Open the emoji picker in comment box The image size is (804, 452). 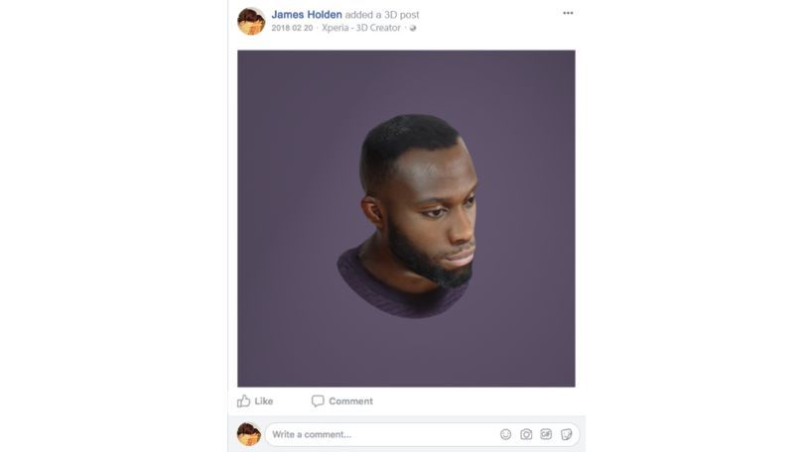[505, 434]
